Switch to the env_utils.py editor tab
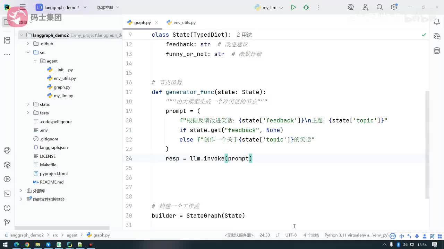Screen dimensions: 444x249 181,22
